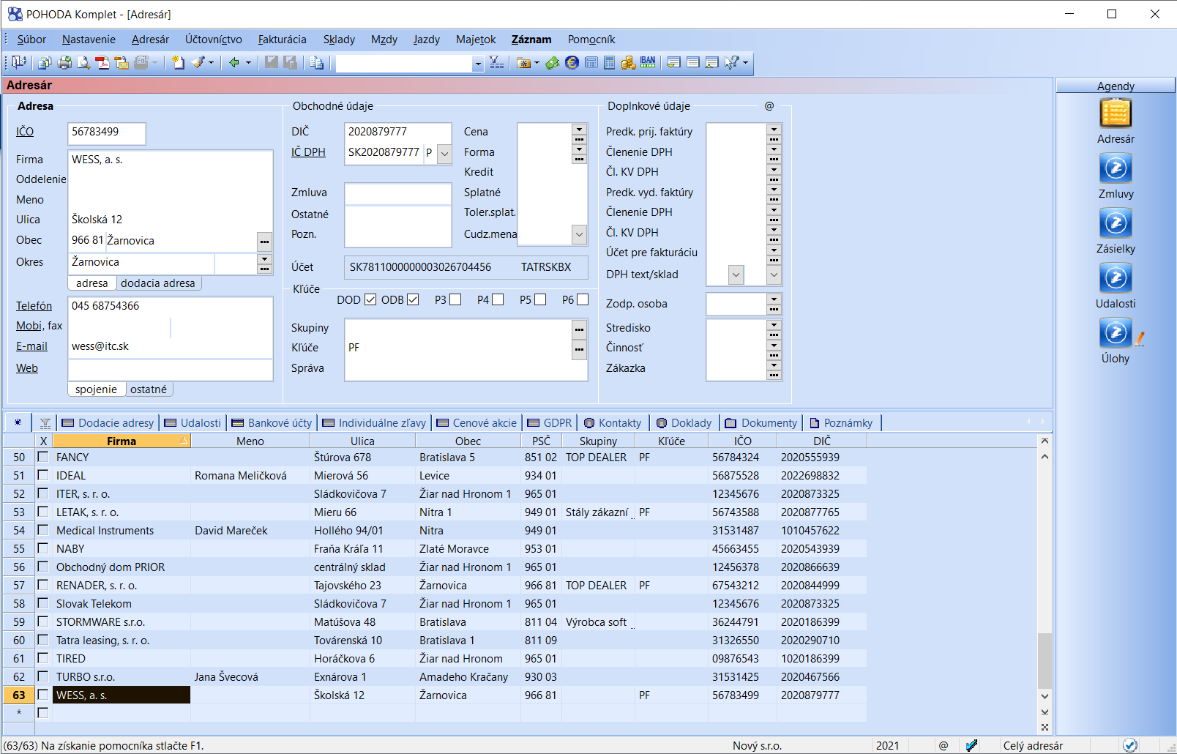
Task: Enable the P4 checkbox
Action: click(498, 299)
